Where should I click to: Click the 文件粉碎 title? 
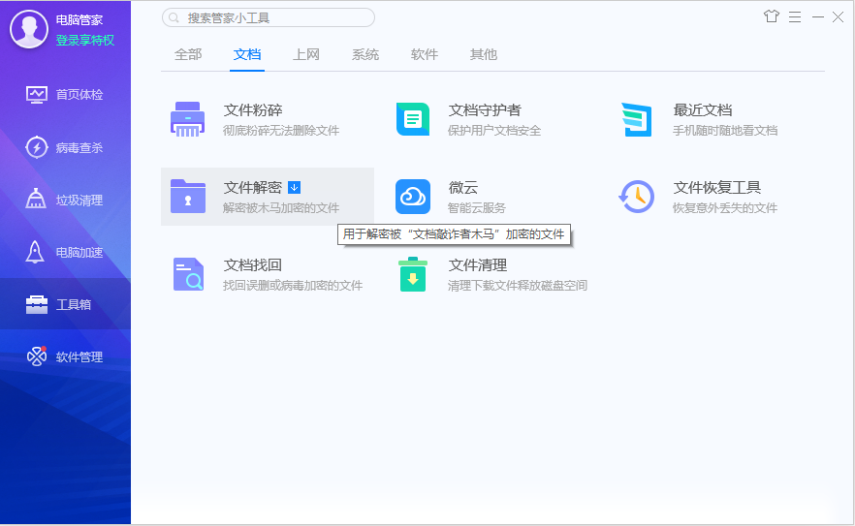coord(253,110)
